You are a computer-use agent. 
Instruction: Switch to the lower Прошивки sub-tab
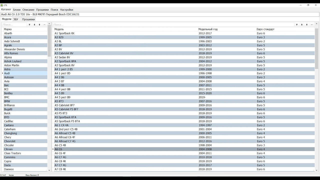click(x=28, y=19)
